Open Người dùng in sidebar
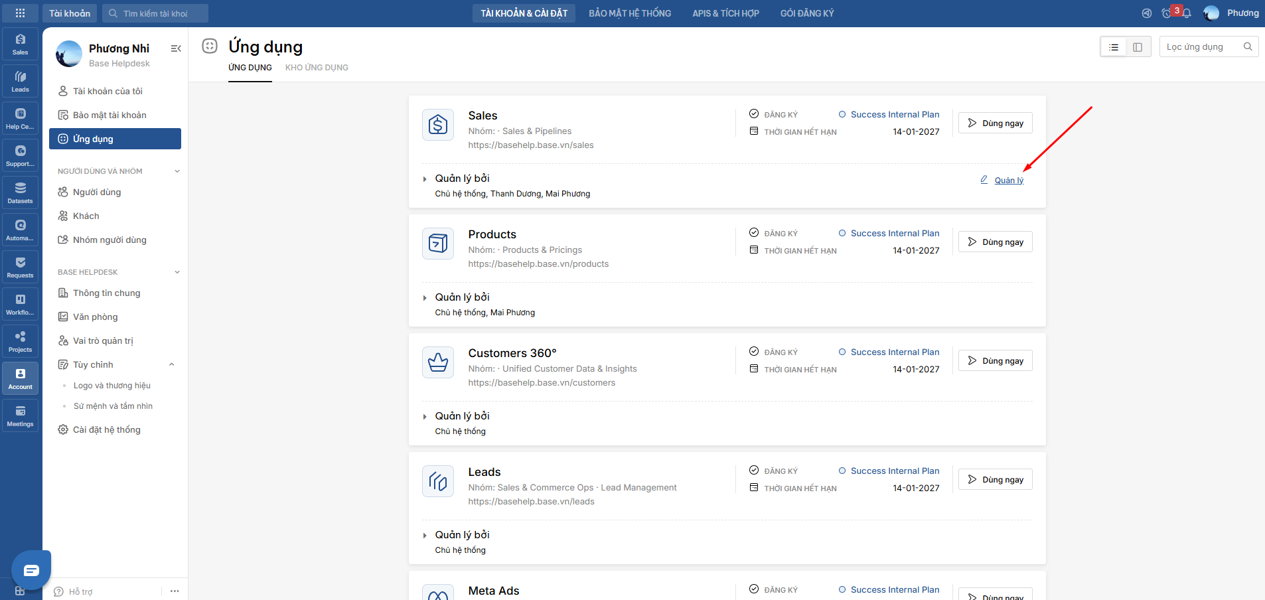This screenshot has width=1265, height=600. coord(115,192)
